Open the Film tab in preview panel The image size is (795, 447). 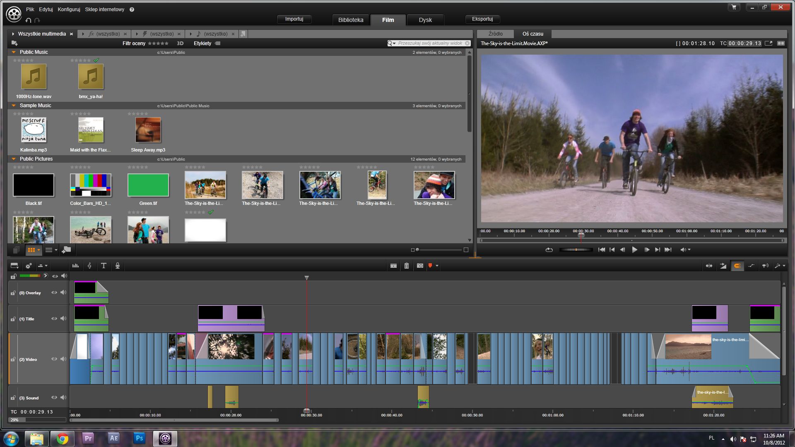pyautogui.click(x=388, y=19)
